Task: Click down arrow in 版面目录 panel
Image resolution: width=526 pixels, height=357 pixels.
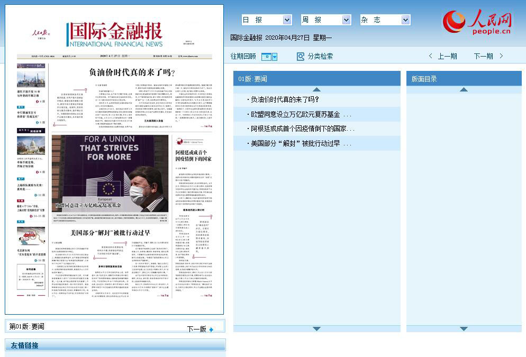Action: point(464,328)
